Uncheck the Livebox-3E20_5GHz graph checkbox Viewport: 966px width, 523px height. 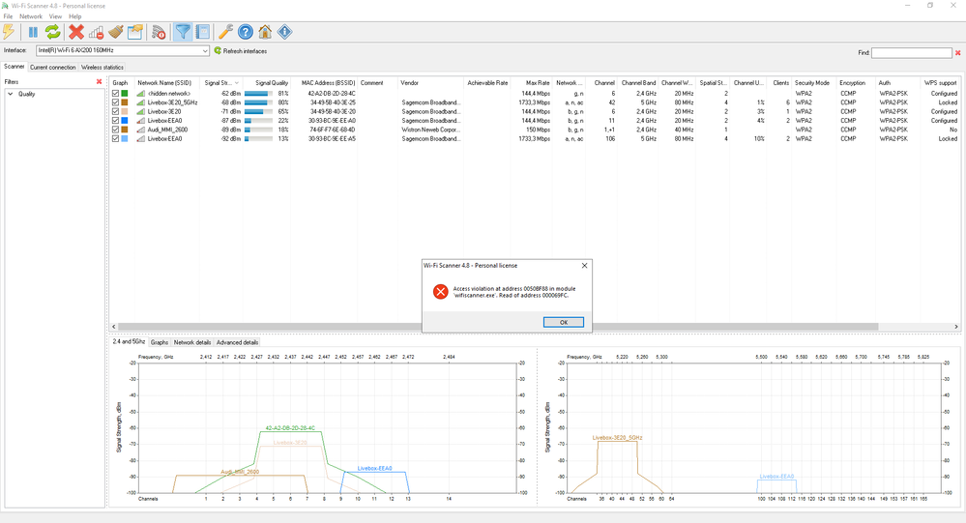point(116,102)
